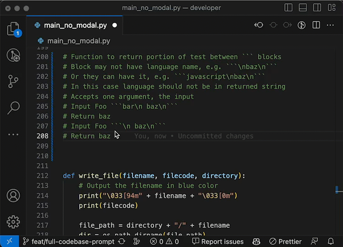Split the editor to the right
The height and width of the screenshot is (247, 343).
[316, 25]
